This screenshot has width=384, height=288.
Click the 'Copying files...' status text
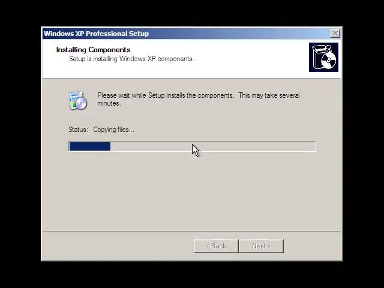(113, 130)
